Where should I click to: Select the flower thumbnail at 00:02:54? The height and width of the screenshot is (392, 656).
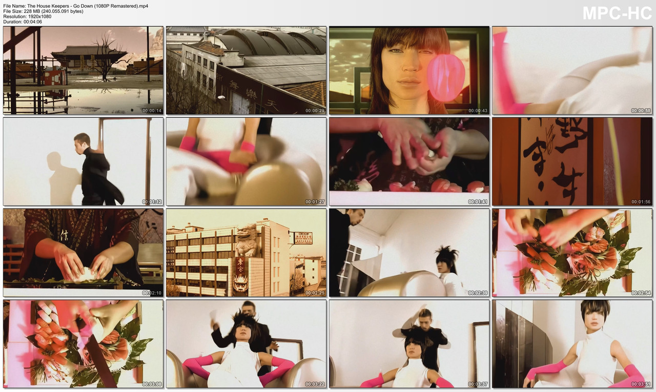(572, 253)
